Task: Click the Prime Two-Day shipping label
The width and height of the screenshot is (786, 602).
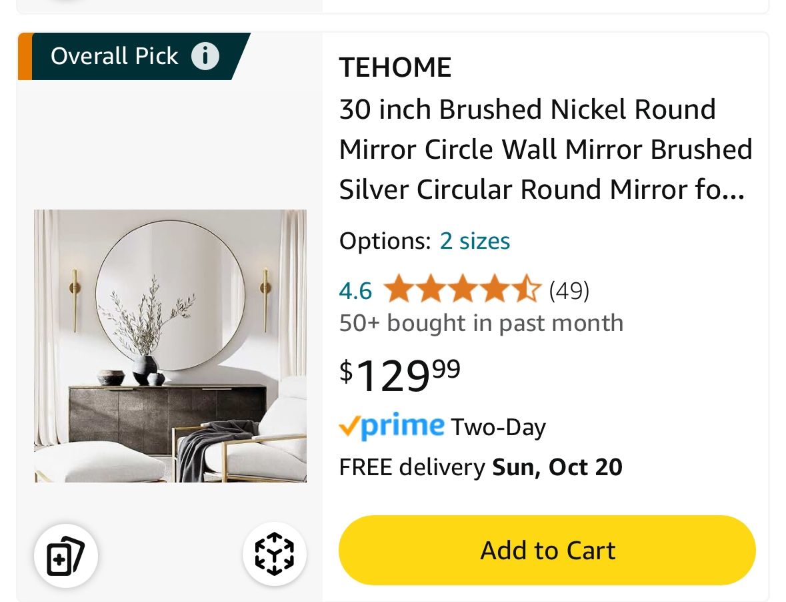Action: tap(443, 425)
